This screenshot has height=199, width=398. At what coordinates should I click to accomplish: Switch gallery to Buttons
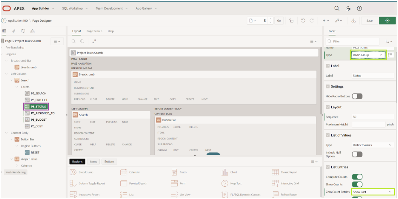110,161
